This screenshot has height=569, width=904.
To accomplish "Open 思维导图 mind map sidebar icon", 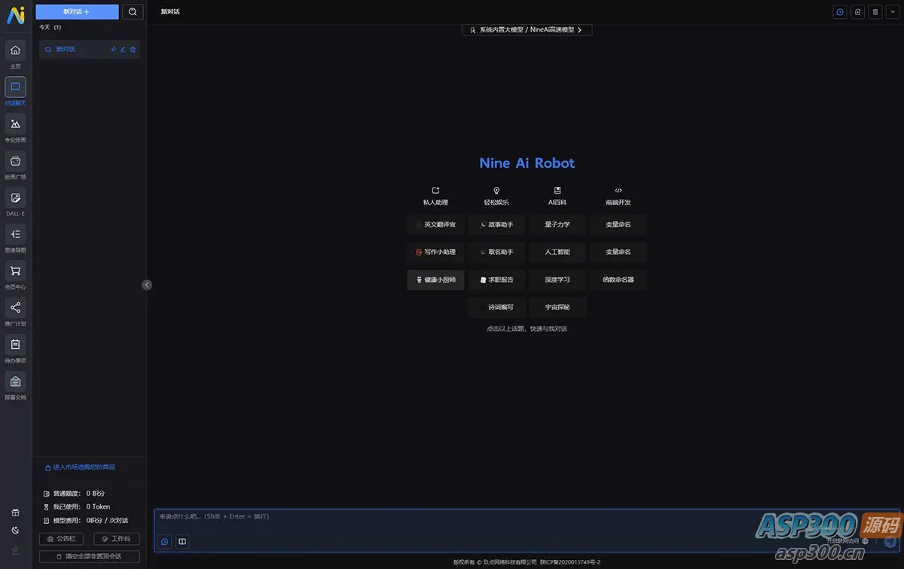I will (15, 234).
